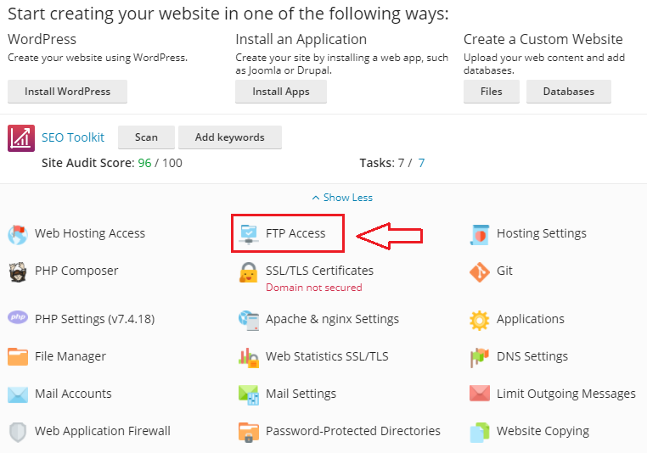Viewport: 647px width, 453px height.
Task: Open the DNS Settings flags icon
Action: tap(480, 357)
